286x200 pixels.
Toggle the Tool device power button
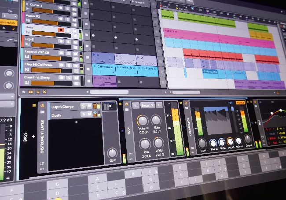click(126, 104)
